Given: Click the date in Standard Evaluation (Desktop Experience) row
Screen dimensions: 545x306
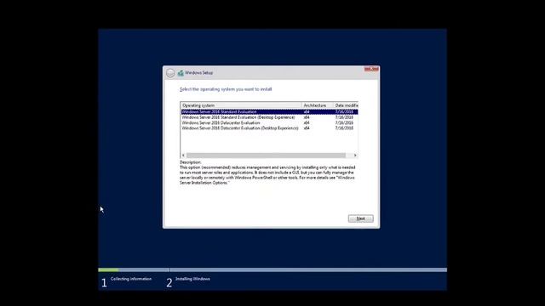Looking at the screenshot, I should click(x=344, y=117).
